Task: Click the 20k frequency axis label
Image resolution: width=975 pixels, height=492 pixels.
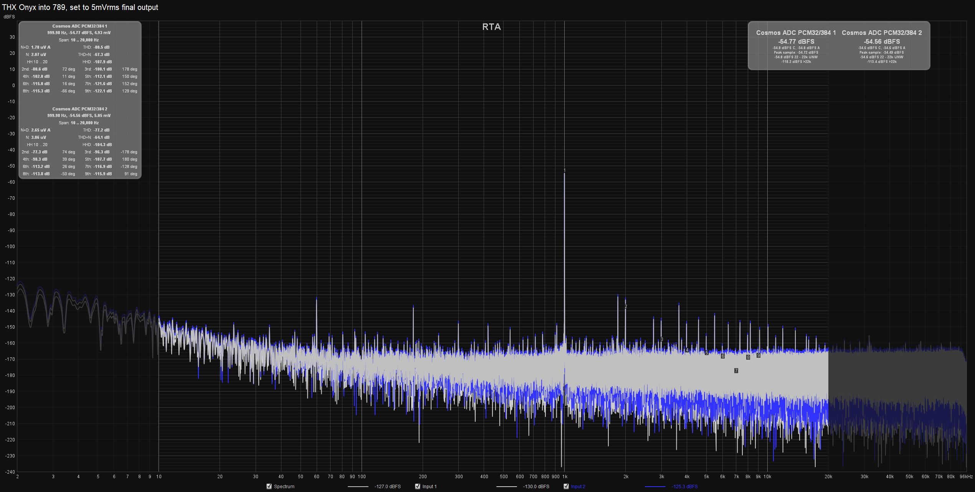Action: point(828,477)
